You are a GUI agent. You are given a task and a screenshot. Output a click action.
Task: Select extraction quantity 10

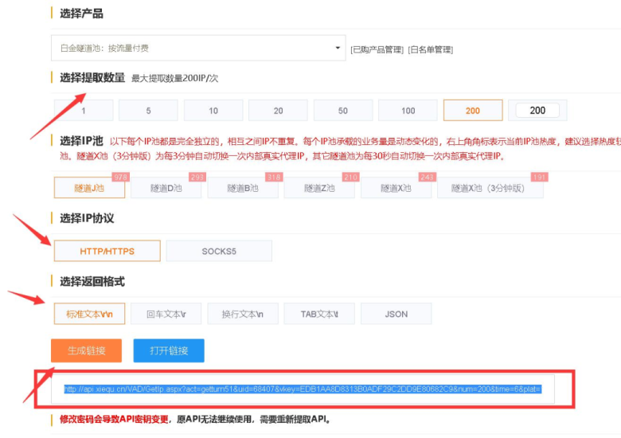coord(213,111)
